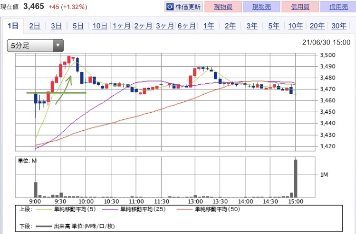View the 20年 chart range
The image size is (356, 234).
coord(317,26)
